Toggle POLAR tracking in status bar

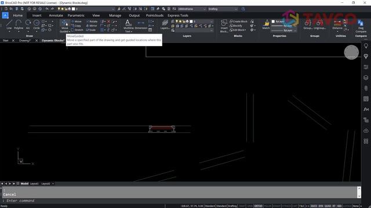tap(267, 206)
